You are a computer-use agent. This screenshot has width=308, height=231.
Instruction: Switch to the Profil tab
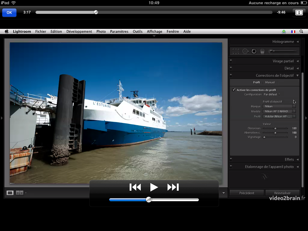click(x=256, y=82)
